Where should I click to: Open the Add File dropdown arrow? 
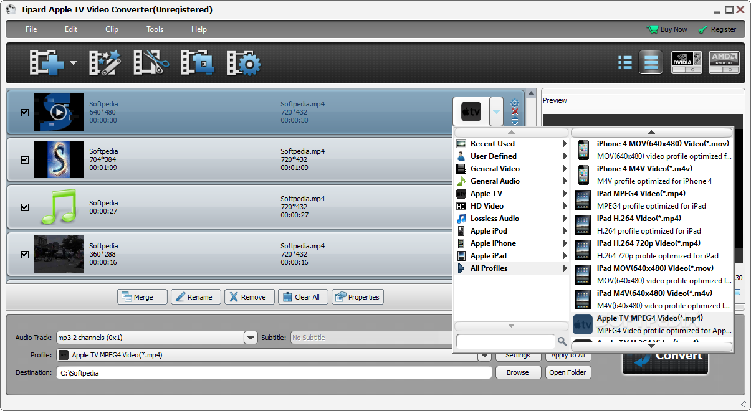coord(73,63)
